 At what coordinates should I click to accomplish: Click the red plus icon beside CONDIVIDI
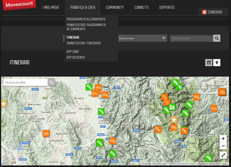[204, 12]
